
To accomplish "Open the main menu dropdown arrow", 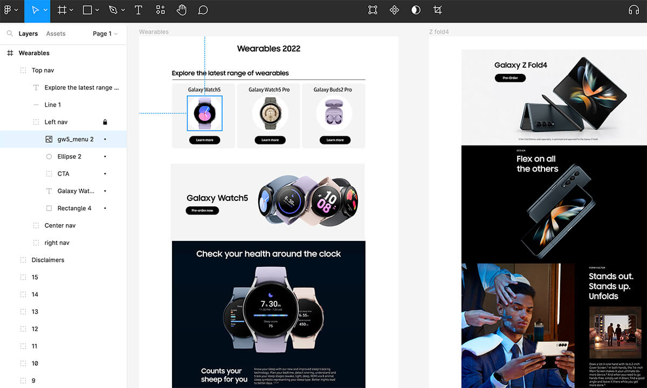I will [x=16, y=10].
